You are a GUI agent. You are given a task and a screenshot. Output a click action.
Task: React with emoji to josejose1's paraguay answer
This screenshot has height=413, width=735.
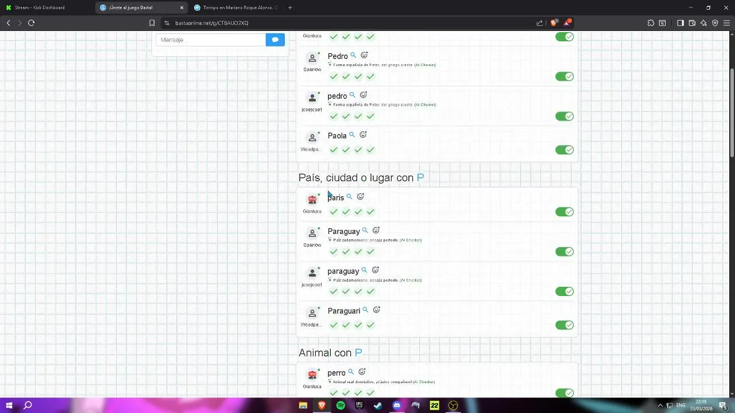[375, 270]
